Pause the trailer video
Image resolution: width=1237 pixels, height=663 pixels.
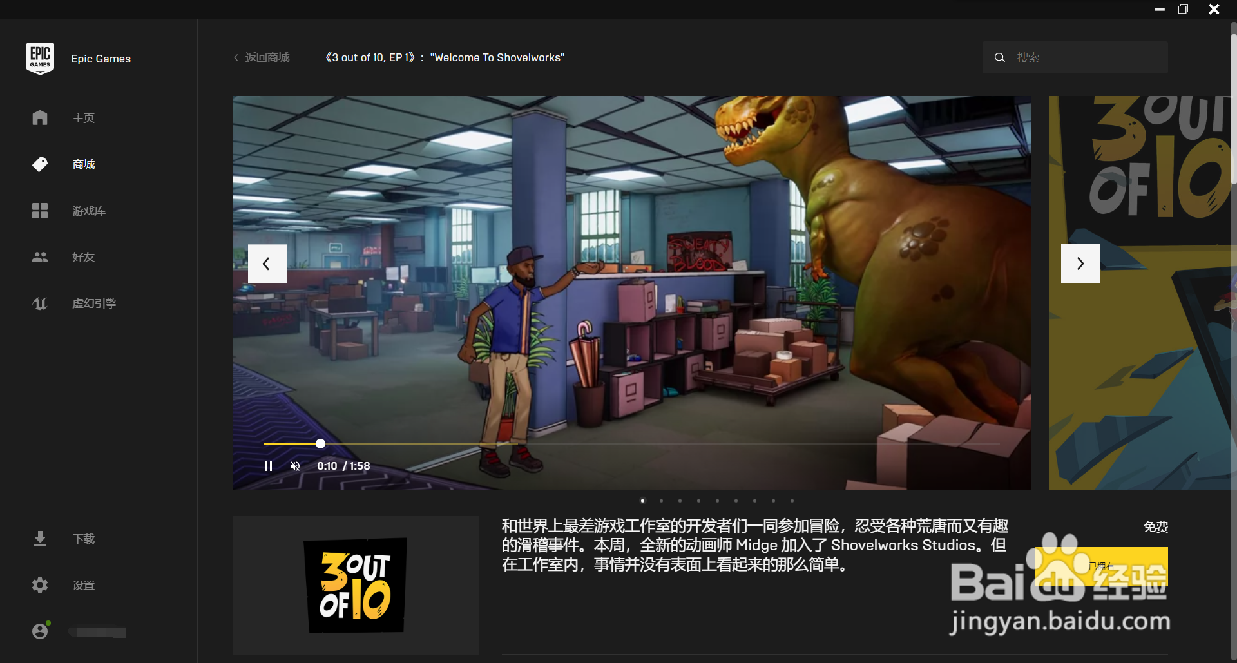[269, 466]
